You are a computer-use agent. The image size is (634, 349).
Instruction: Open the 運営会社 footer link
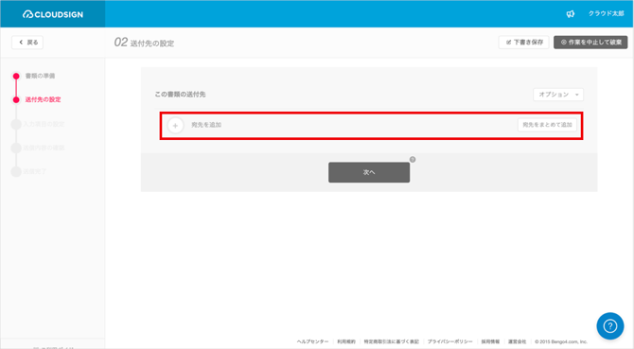click(x=517, y=341)
